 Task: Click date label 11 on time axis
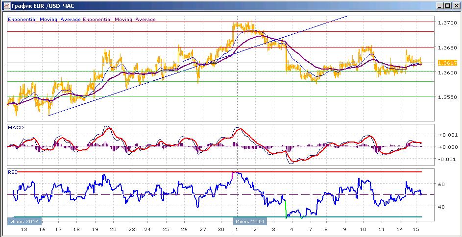click(x=381, y=230)
